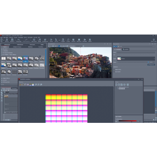Click the lightbulb icon at top right
This screenshot has height=157, width=157.
pos(153,40)
